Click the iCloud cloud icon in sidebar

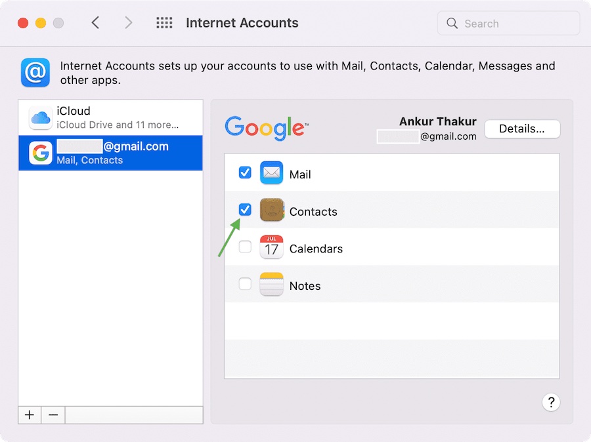[x=40, y=118]
